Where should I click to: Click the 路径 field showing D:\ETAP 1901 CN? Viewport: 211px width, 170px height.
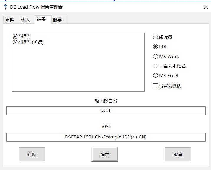point(106,137)
